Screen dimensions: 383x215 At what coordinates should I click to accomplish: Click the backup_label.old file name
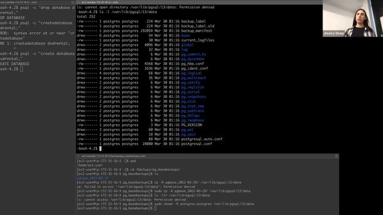point(197,26)
